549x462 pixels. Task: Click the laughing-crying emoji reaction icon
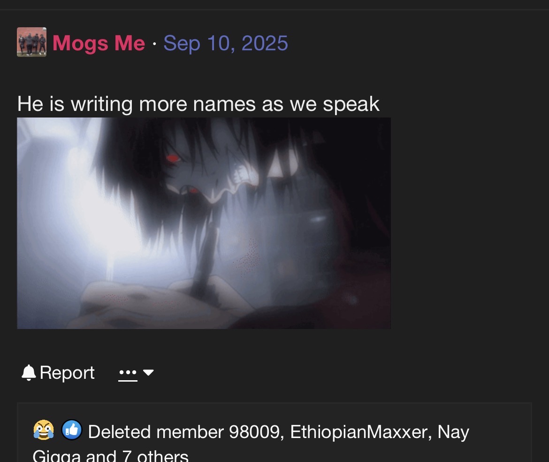(x=44, y=430)
